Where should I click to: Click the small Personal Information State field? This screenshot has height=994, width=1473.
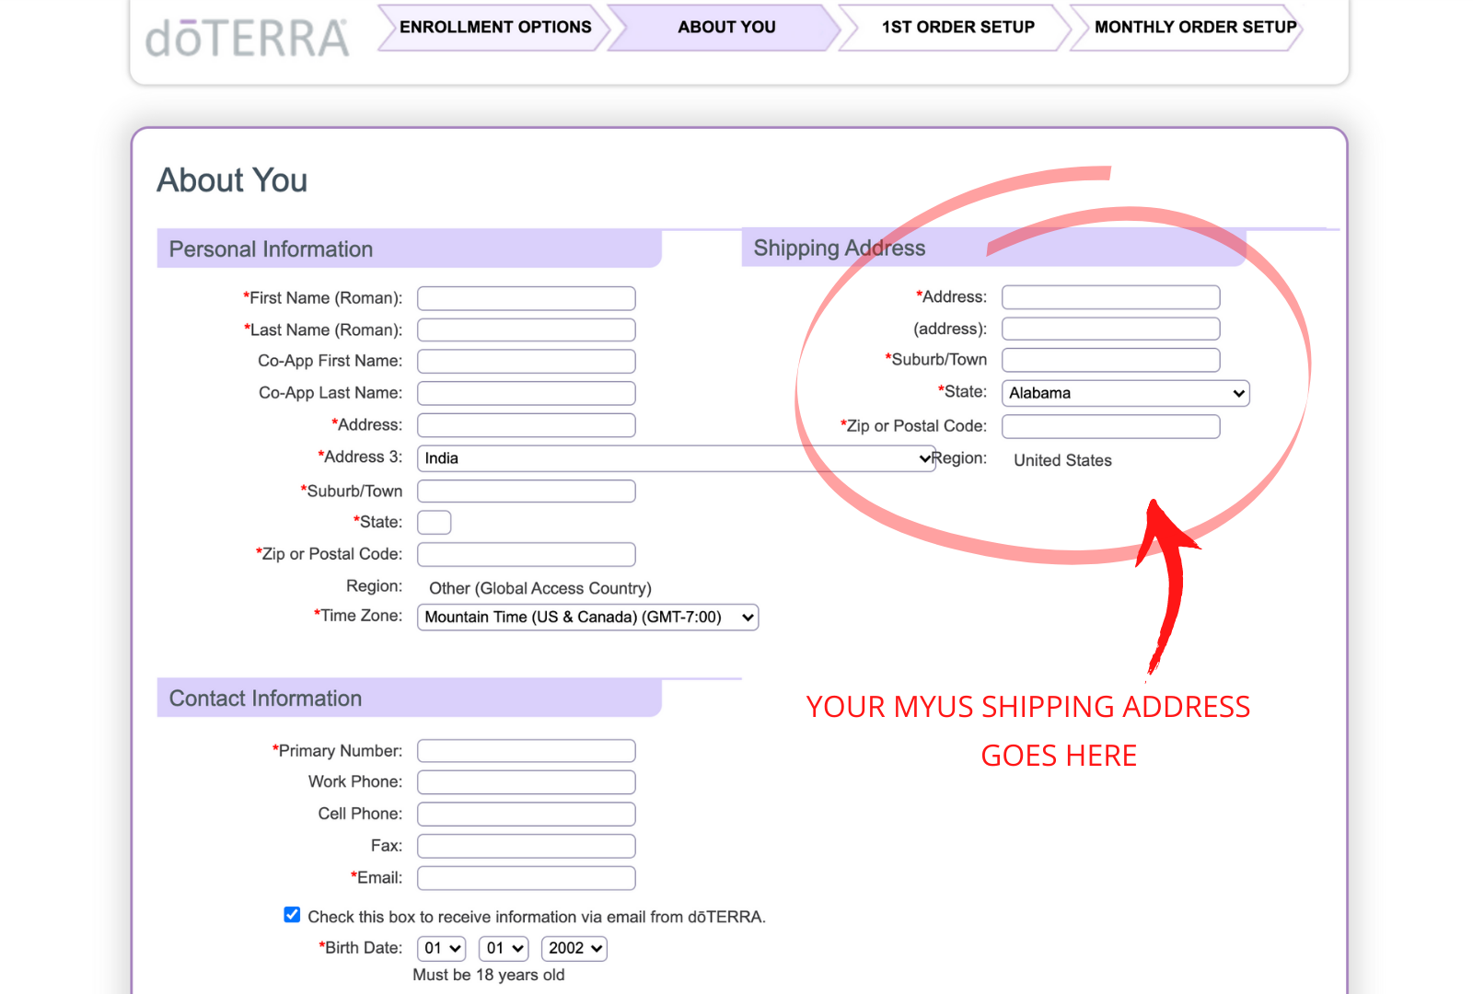(434, 523)
